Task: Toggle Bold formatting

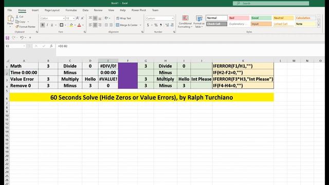Action: pos(43,25)
